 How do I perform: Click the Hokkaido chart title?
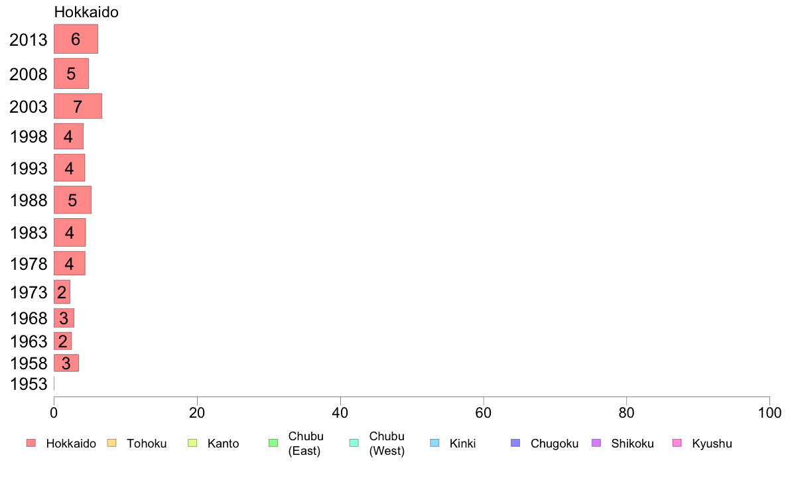point(86,12)
